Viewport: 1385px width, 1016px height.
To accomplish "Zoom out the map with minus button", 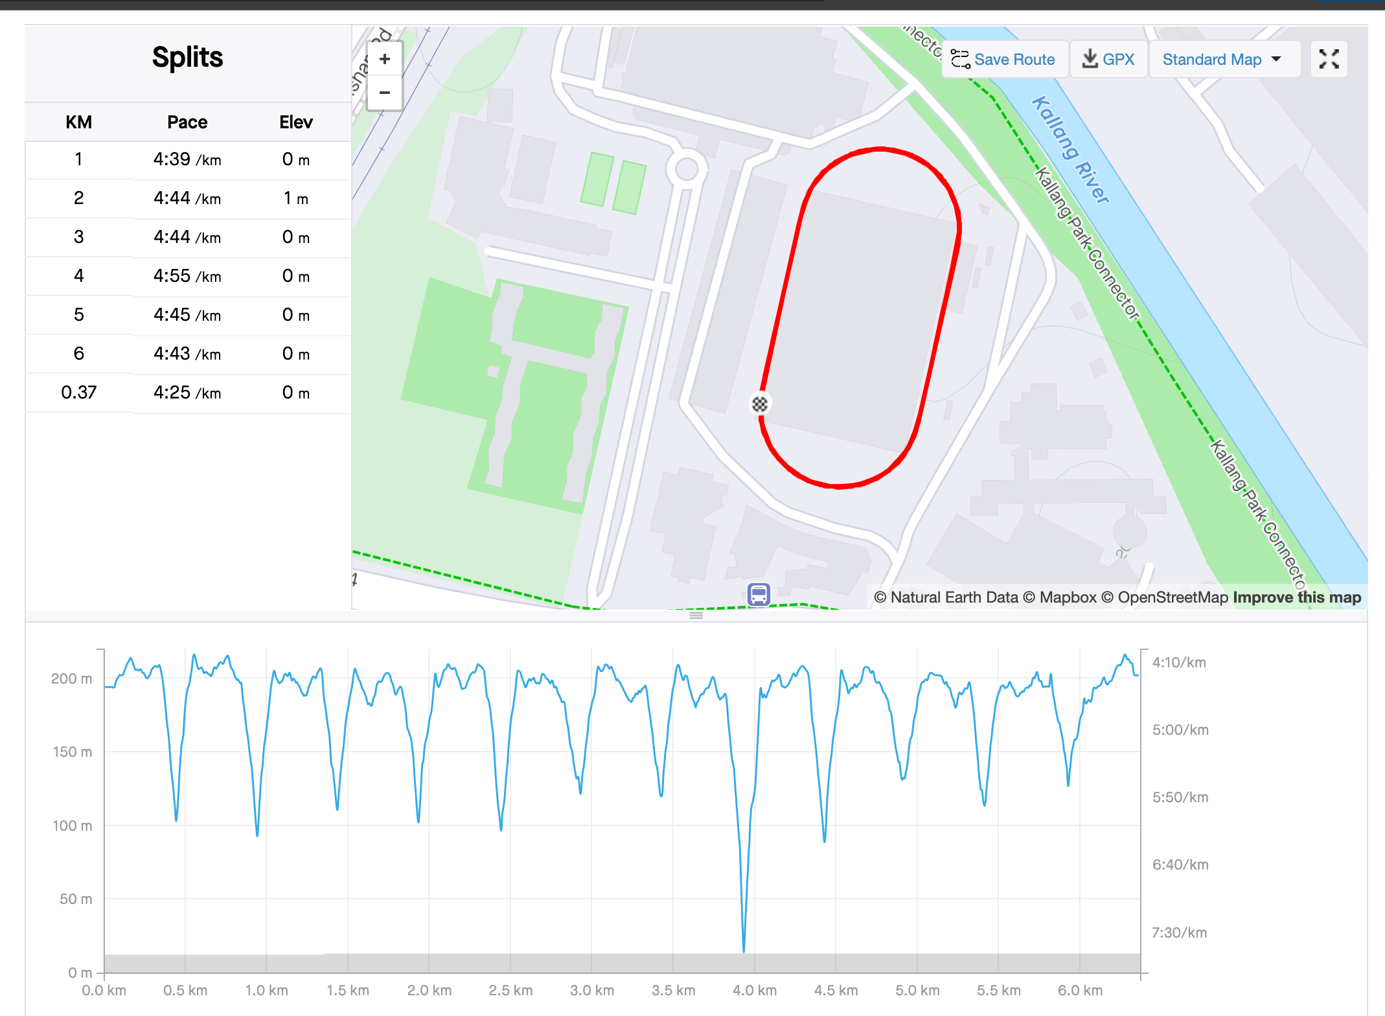I will tap(385, 93).
